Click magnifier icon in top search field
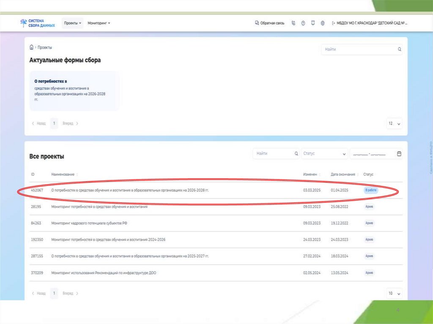 pos(399,49)
